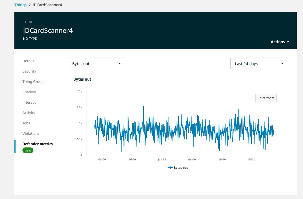303x199 pixels.
Task: Click the Reset zoom button
Action: coord(266,98)
